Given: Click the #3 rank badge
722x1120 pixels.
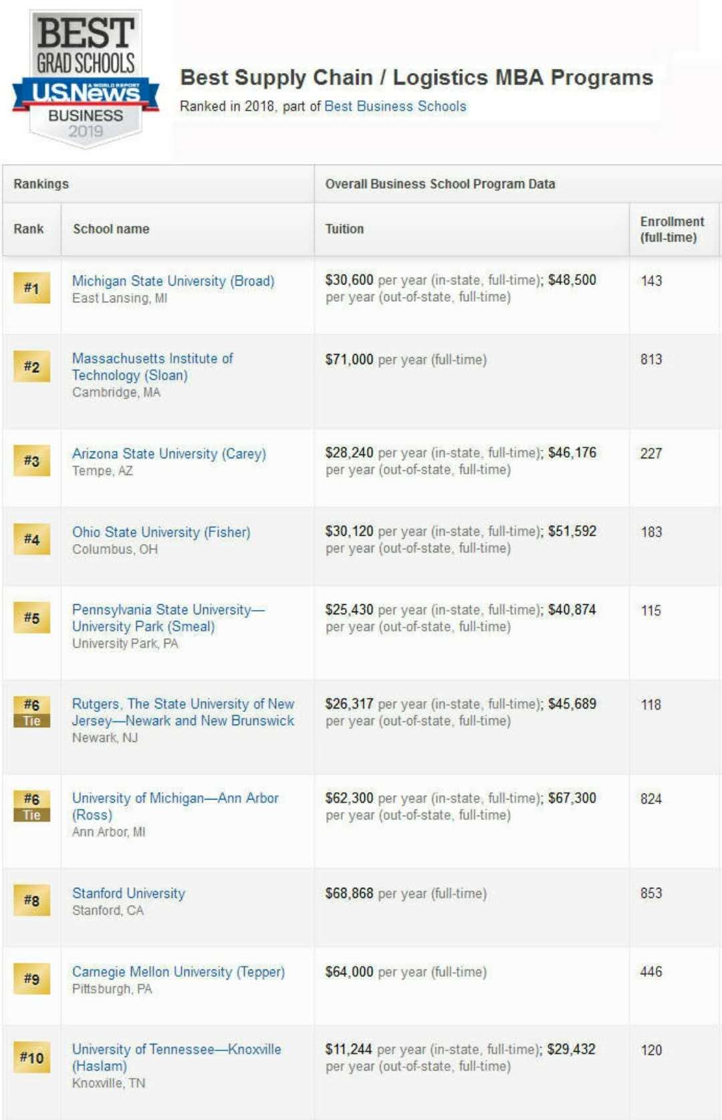Looking at the screenshot, I should [x=31, y=461].
